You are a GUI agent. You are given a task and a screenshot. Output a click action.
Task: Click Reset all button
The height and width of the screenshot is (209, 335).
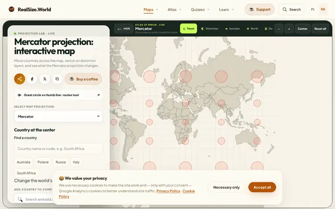(320, 29)
